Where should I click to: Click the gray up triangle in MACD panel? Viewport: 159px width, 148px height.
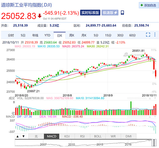(150, 117)
